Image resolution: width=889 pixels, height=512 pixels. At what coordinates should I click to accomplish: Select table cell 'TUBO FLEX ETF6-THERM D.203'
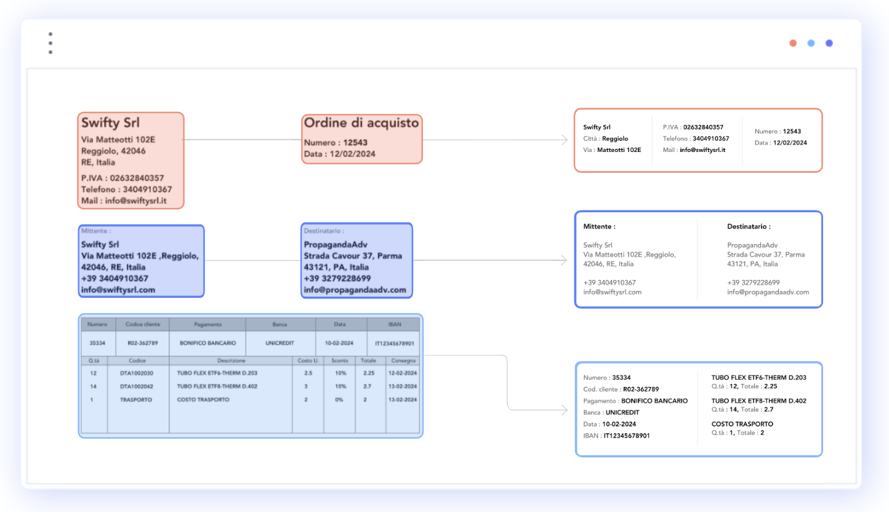pos(217,373)
